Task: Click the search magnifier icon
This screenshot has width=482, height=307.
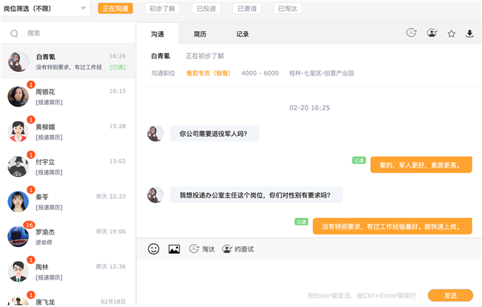Action: [x=14, y=33]
